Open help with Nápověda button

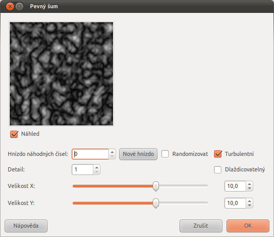[x=26, y=226]
